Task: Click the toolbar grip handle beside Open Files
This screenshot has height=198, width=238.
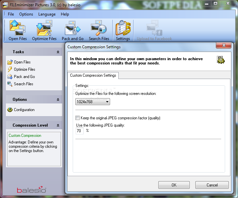Action: click(5, 30)
